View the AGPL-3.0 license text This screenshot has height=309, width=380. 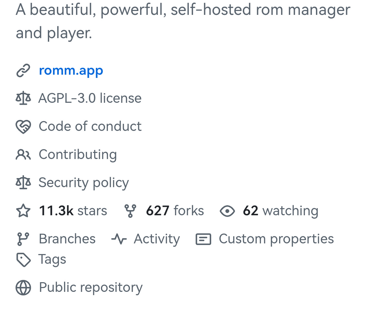(x=90, y=98)
